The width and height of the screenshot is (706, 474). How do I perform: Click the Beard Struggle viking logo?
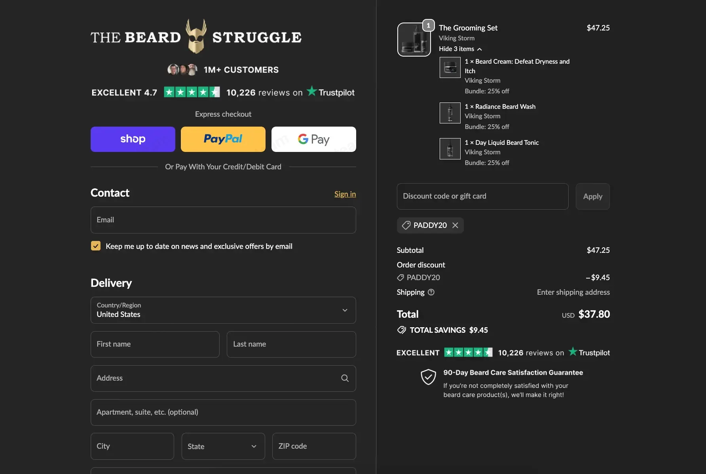click(196, 36)
